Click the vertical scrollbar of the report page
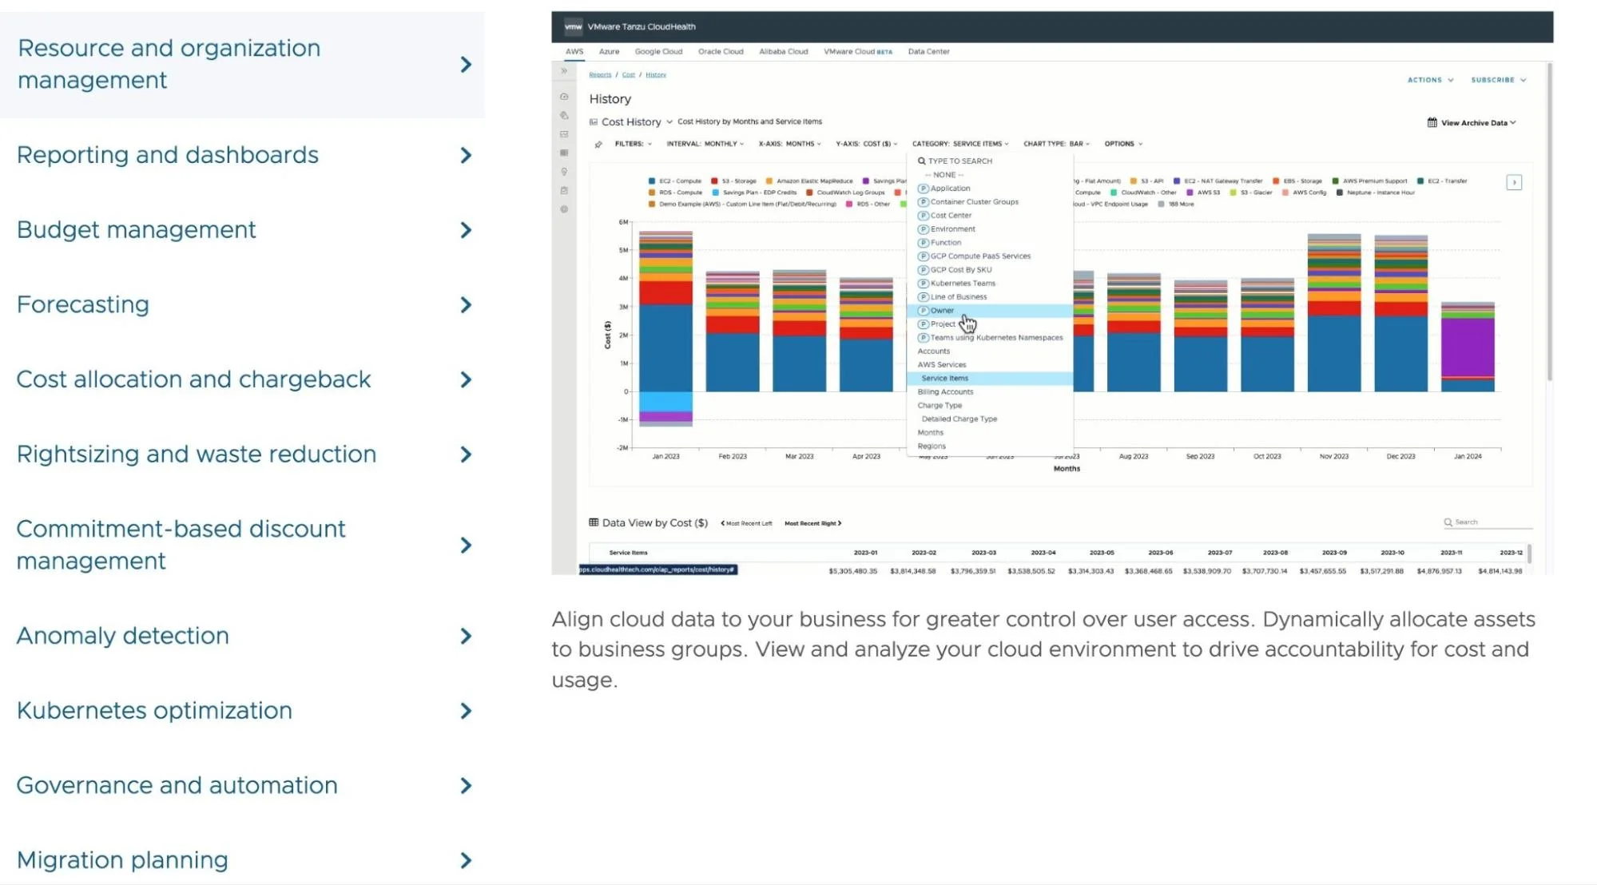The height and width of the screenshot is (885, 1597). (x=1550, y=222)
